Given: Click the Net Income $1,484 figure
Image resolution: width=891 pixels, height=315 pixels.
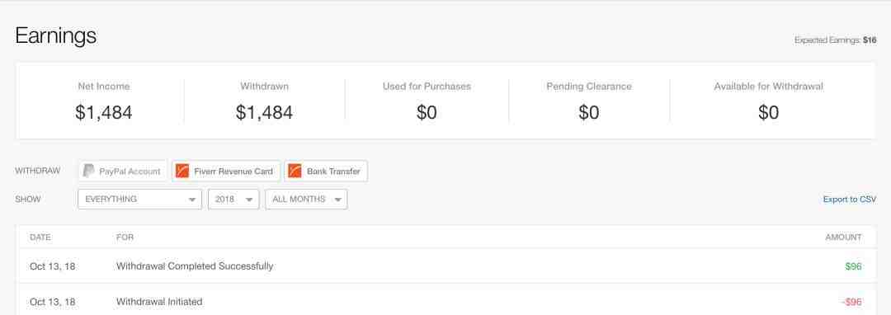Looking at the screenshot, I should 104,112.
